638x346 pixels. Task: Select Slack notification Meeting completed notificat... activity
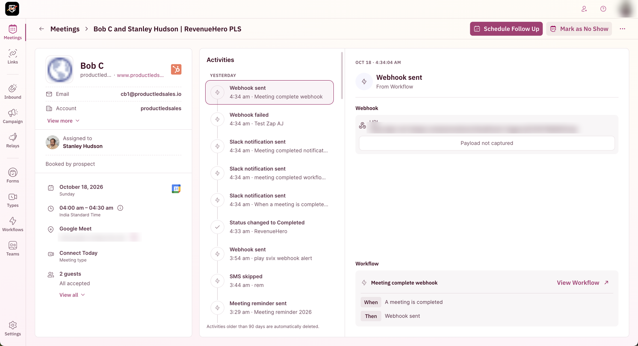(x=270, y=146)
